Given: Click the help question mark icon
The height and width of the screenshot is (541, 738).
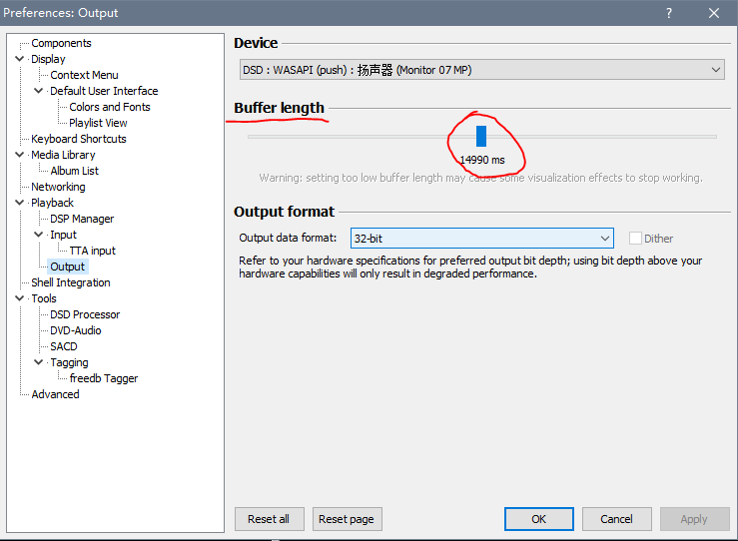Looking at the screenshot, I should [667, 13].
